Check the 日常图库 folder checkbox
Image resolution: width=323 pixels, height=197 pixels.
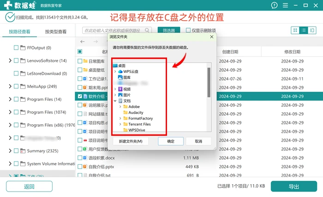coord(80,61)
